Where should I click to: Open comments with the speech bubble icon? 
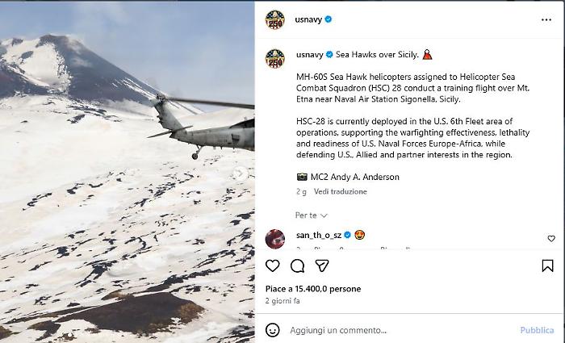(x=297, y=266)
